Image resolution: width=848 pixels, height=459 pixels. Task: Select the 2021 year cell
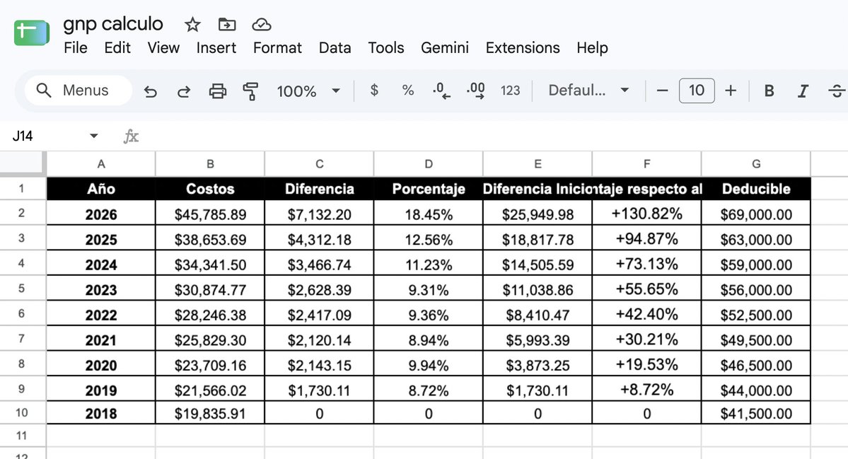click(101, 339)
